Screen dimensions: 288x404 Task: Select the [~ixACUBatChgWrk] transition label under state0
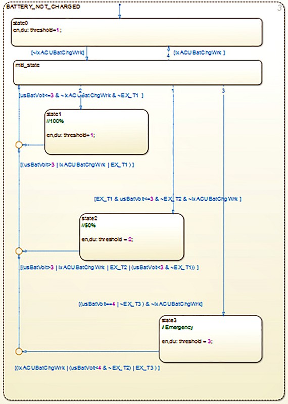click(x=58, y=53)
